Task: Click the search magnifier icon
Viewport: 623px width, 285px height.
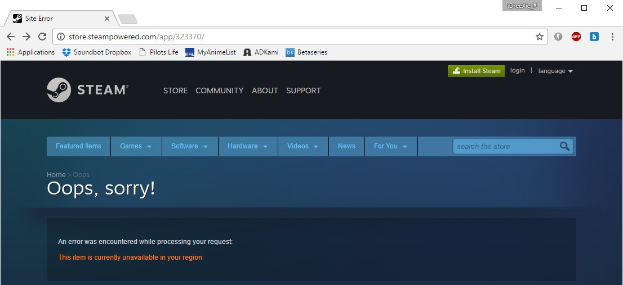Action: [564, 146]
